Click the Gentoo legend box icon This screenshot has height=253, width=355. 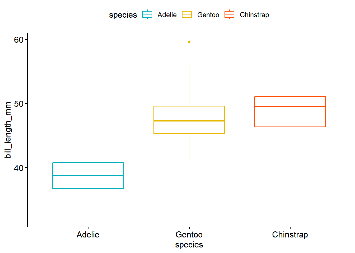pos(187,15)
